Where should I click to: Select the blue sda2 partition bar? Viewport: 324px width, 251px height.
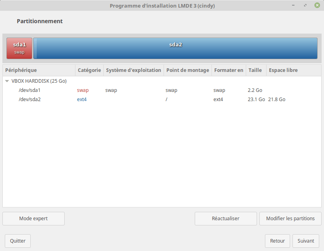pos(176,48)
